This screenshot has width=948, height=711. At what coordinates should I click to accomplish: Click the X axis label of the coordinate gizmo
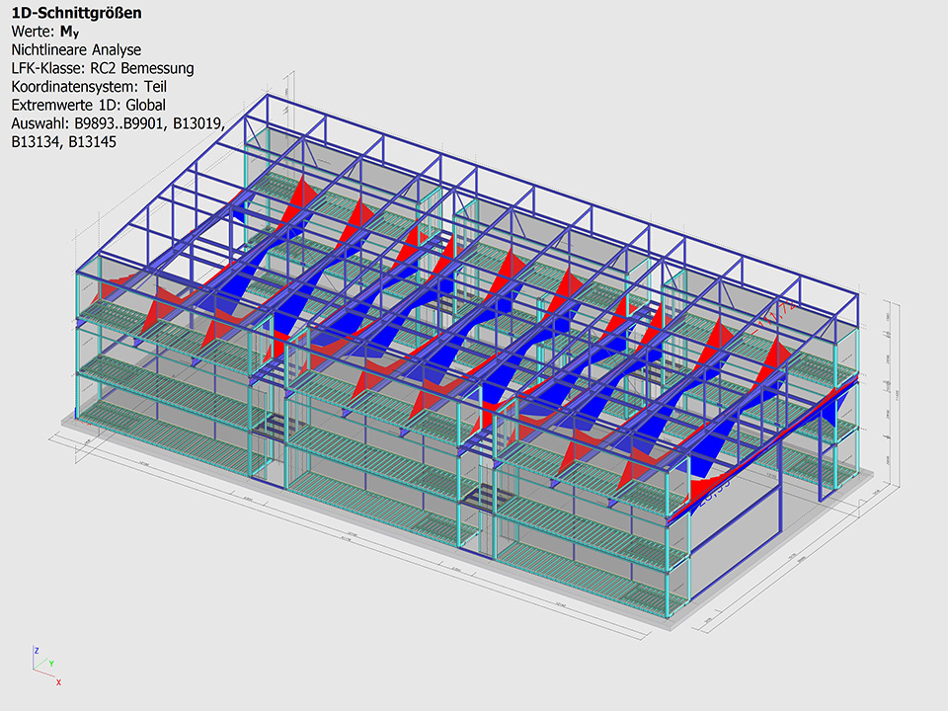[x=58, y=682]
